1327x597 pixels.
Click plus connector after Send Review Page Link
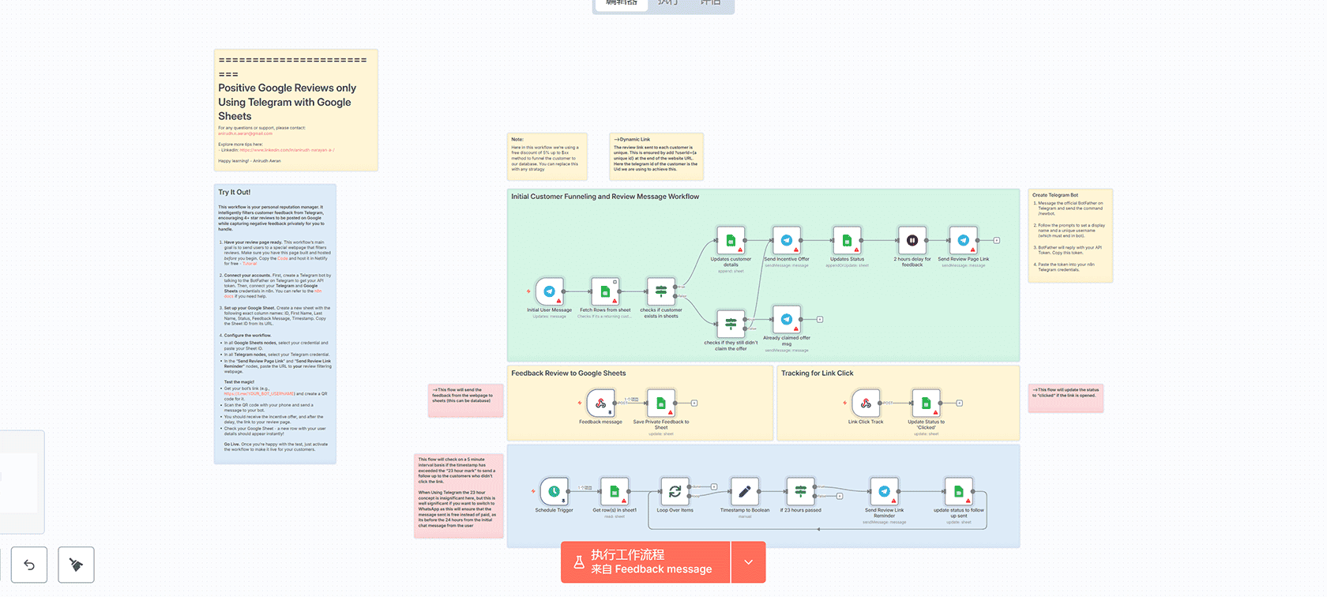[x=997, y=240]
